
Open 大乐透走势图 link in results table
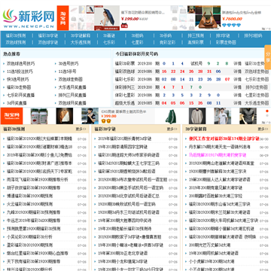(x=257, y=103)
